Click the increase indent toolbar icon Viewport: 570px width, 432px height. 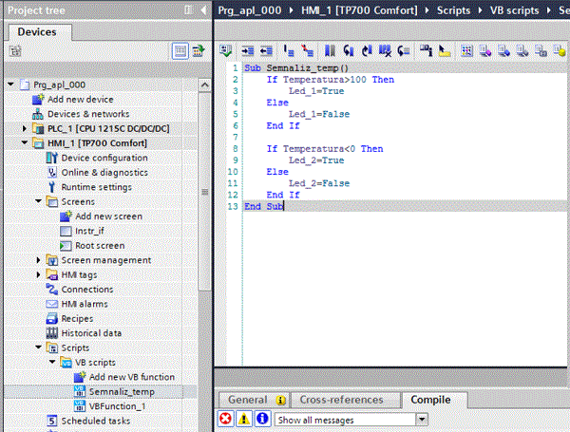tap(246, 49)
